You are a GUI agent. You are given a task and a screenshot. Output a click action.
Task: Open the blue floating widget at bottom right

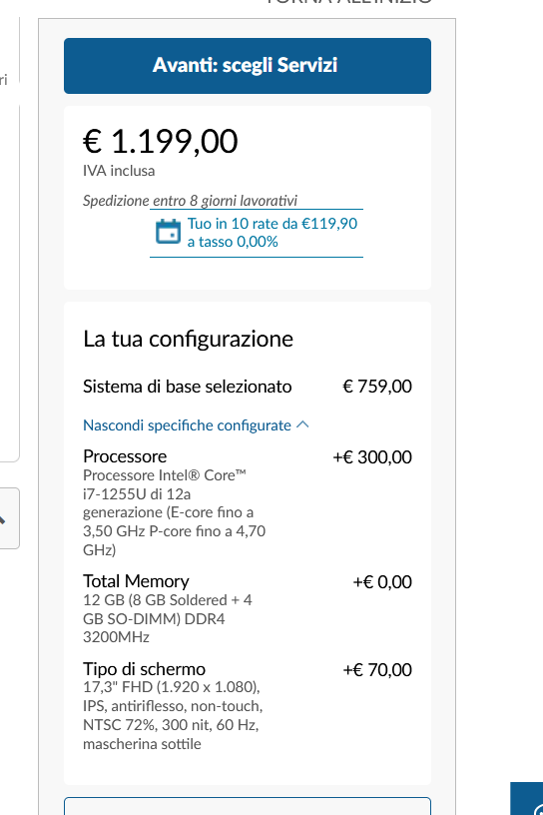(x=527, y=798)
